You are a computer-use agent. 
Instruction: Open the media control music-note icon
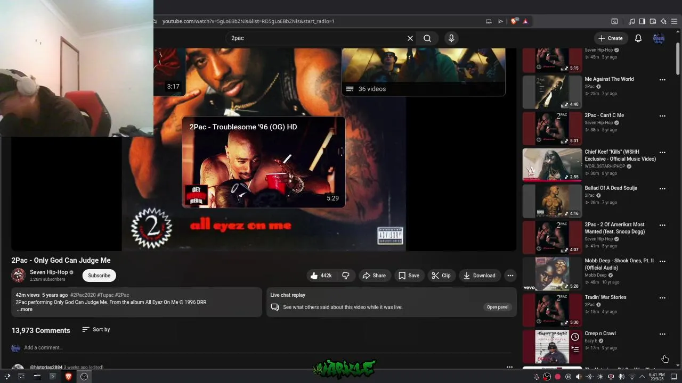pos(631,21)
